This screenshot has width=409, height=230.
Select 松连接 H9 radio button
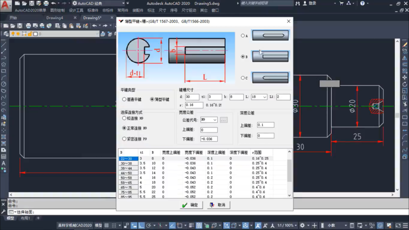pyautogui.click(x=124, y=118)
